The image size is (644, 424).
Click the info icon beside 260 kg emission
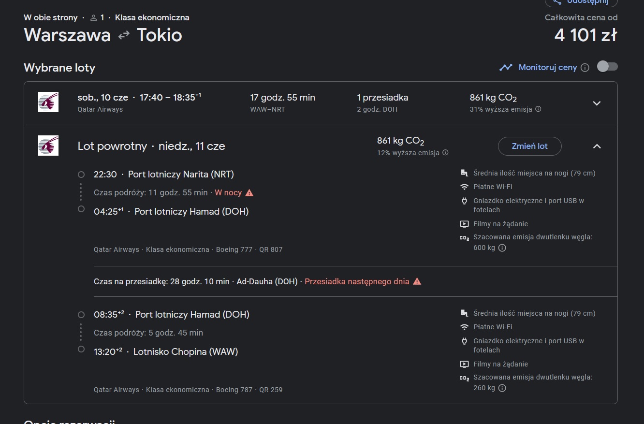(502, 388)
